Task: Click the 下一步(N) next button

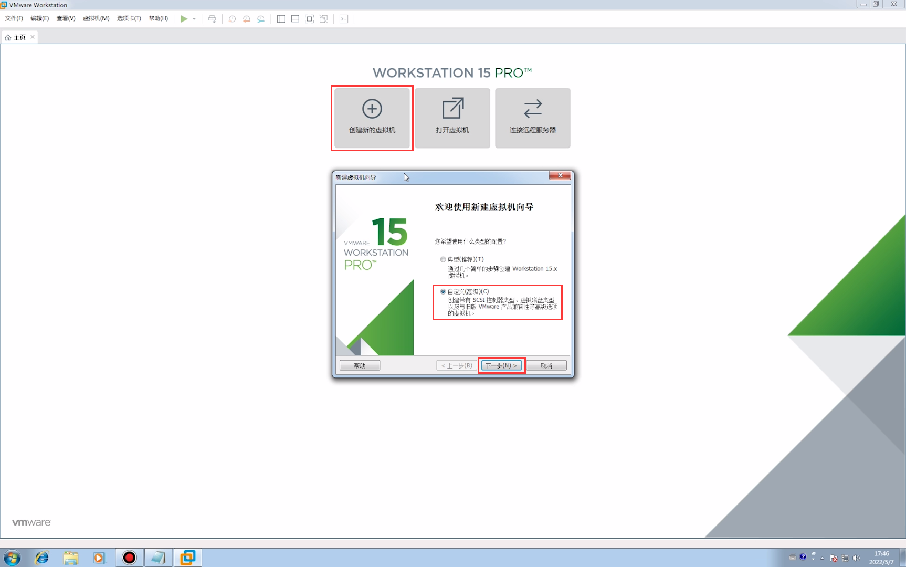Action: click(501, 365)
